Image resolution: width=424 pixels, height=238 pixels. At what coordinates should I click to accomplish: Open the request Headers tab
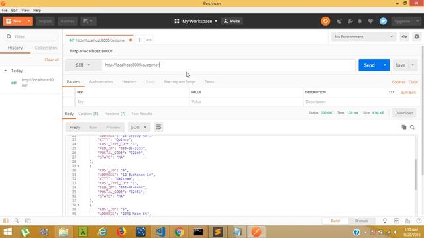129,81
